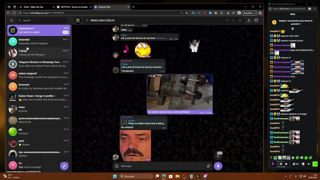
Task: Click Santill0666 sender name
Action: pyautogui.click(x=126, y=61)
